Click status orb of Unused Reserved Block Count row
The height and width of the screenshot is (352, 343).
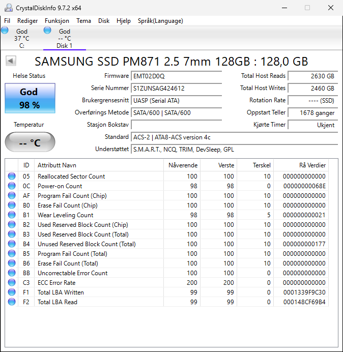coord(12,244)
